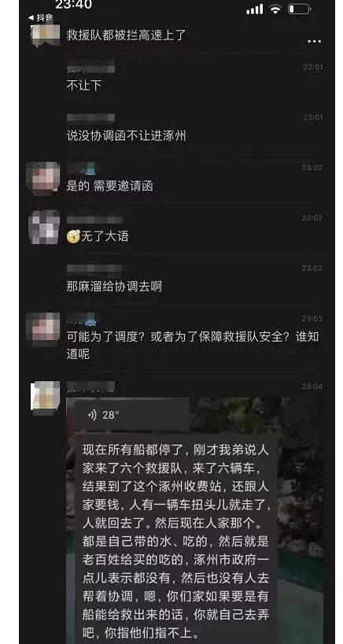This screenshot has width=343, height=644.
Task: Tap the cellular signal bars icon
Action: [254, 9]
